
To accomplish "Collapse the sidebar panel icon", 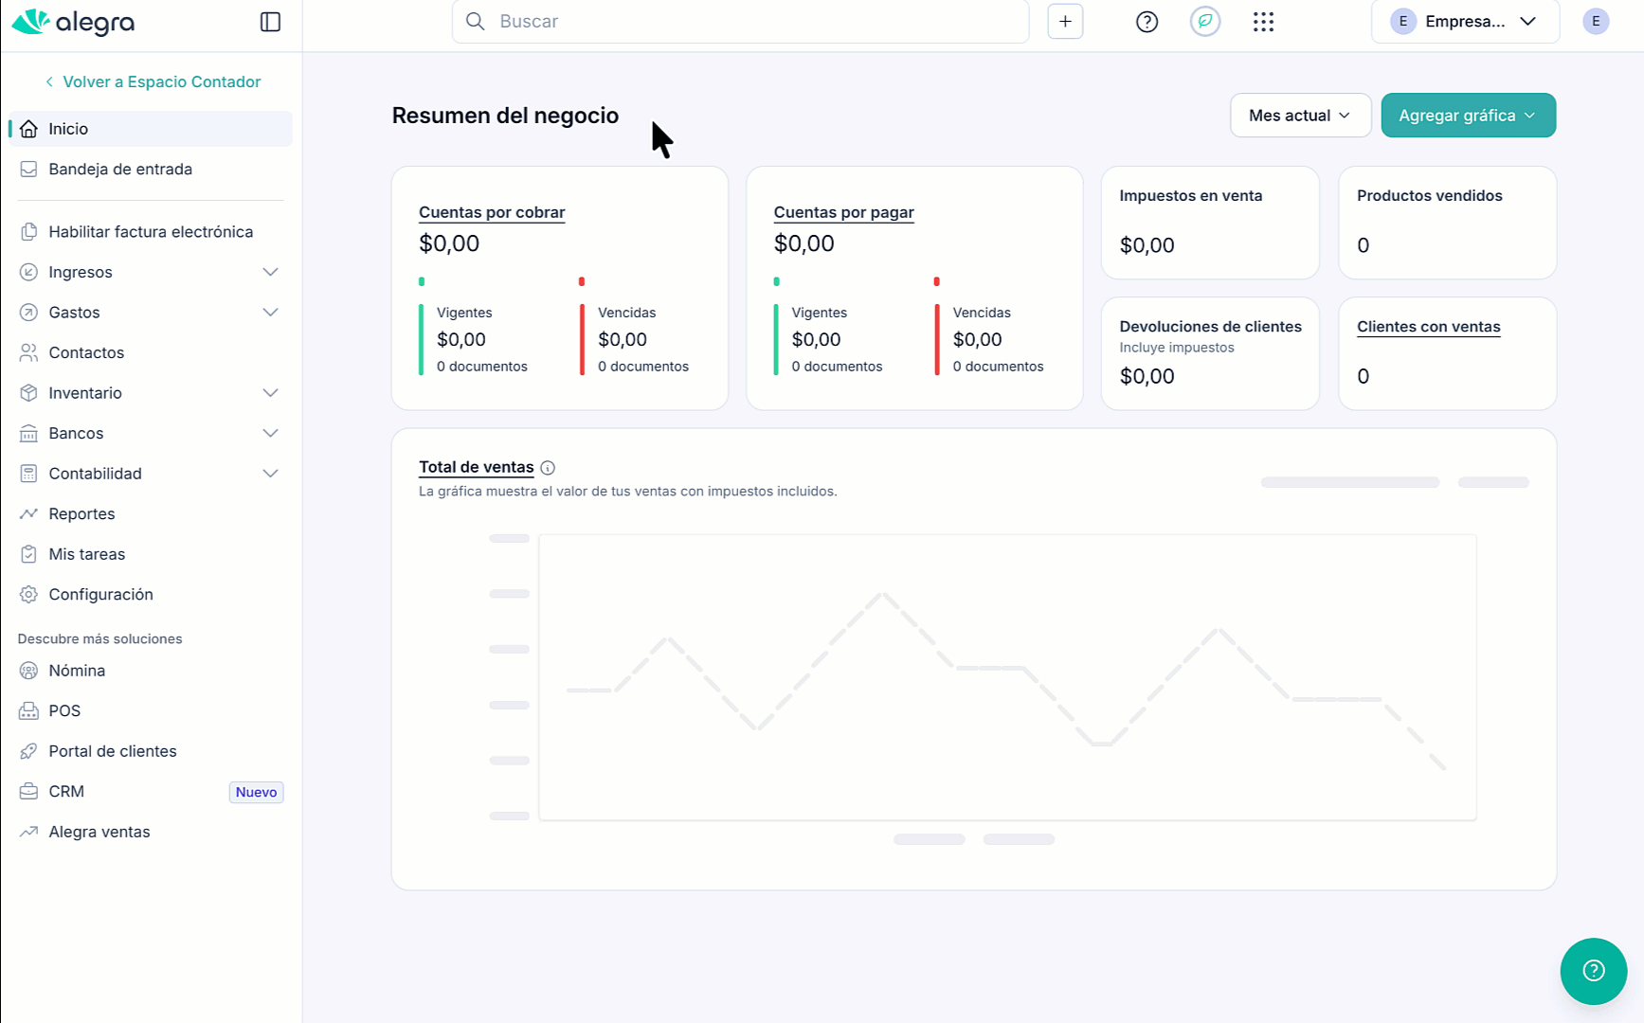I will pos(270,22).
